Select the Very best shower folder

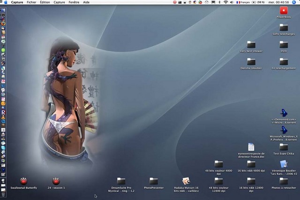(251, 46)
